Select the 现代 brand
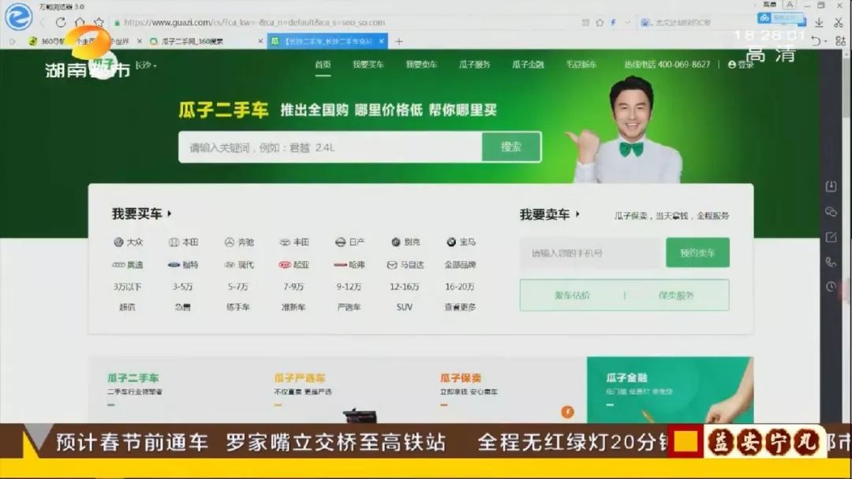This screenshot has height=479, width=852. [239, 265]
